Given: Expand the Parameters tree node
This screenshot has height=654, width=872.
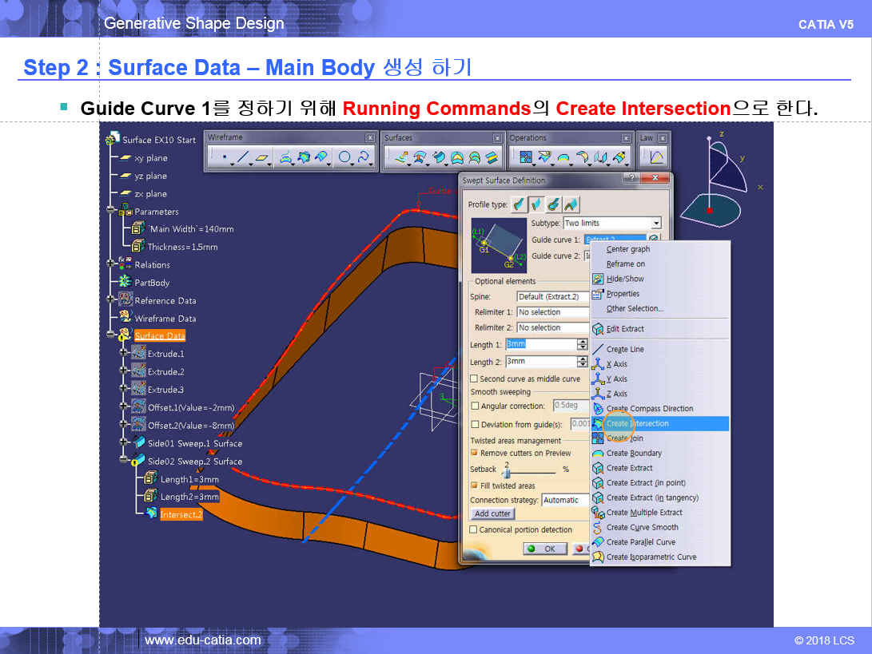Looking at the screenshot, I should [x=111, y=212].
